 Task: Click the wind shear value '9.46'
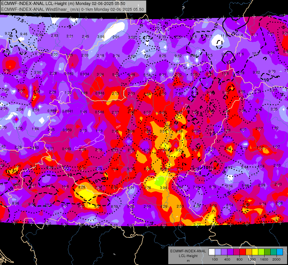pyautogui.click(x=24, y=34)
